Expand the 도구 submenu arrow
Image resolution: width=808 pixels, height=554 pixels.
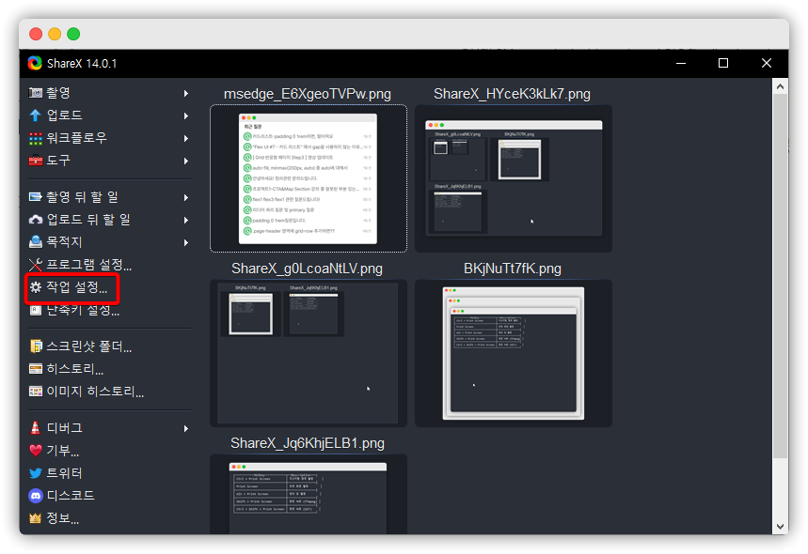point(186,161)
